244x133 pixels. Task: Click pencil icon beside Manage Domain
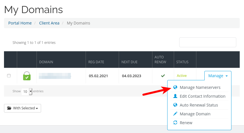(175, 114)
